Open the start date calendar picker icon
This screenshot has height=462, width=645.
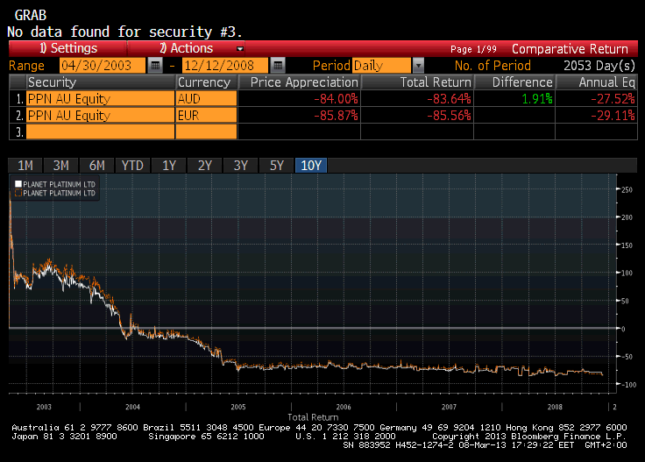pyautogui.click(x=155, y=66)
